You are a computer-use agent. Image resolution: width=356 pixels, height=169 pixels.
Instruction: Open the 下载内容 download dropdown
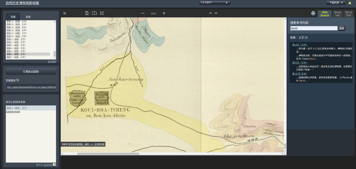[x=336, y=3]
